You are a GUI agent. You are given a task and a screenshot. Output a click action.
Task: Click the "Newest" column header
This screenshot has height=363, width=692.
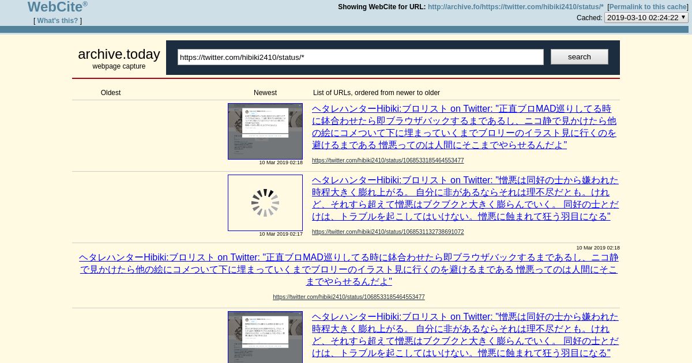(265, 93)
